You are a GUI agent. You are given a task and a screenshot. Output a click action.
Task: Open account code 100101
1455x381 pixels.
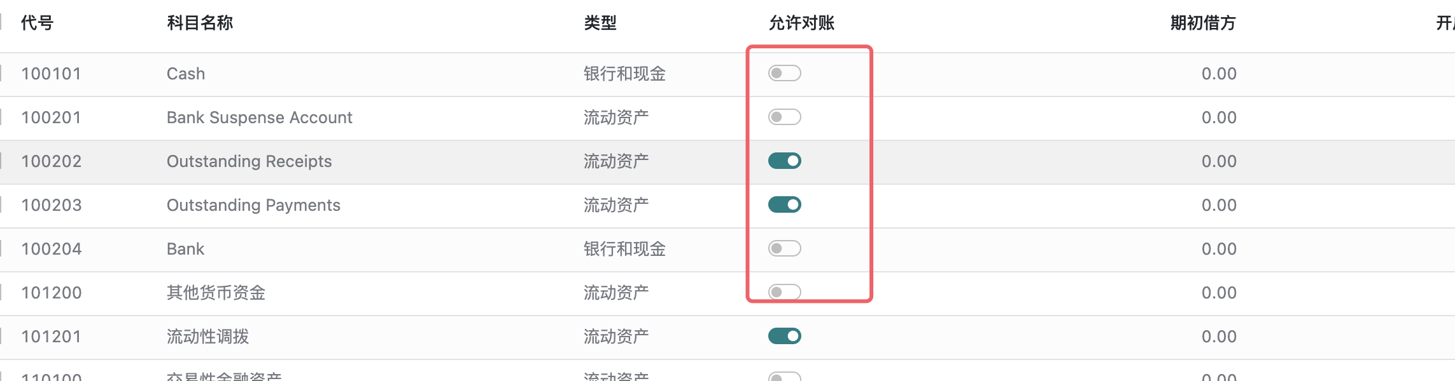(51, 74)
